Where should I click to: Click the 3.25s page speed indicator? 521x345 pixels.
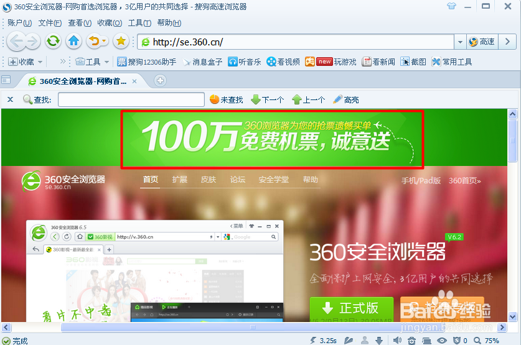pyautogui.click(x=323, y=341)
